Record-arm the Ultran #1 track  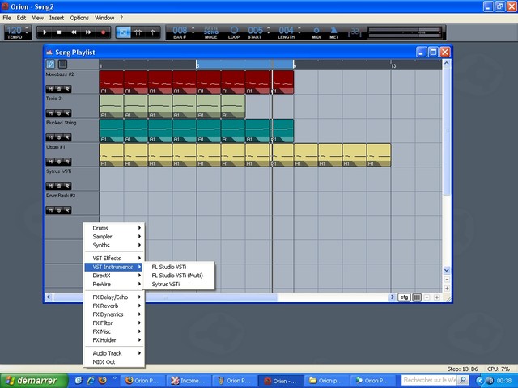click(67, 162)
